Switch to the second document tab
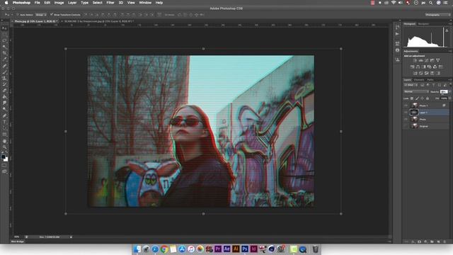 pyautogui.click(x=99, y=21)
